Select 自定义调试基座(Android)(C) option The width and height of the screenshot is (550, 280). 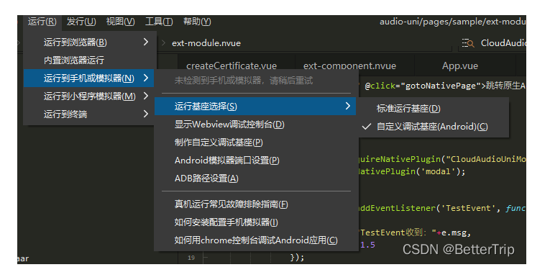click(x=434, y=127)
